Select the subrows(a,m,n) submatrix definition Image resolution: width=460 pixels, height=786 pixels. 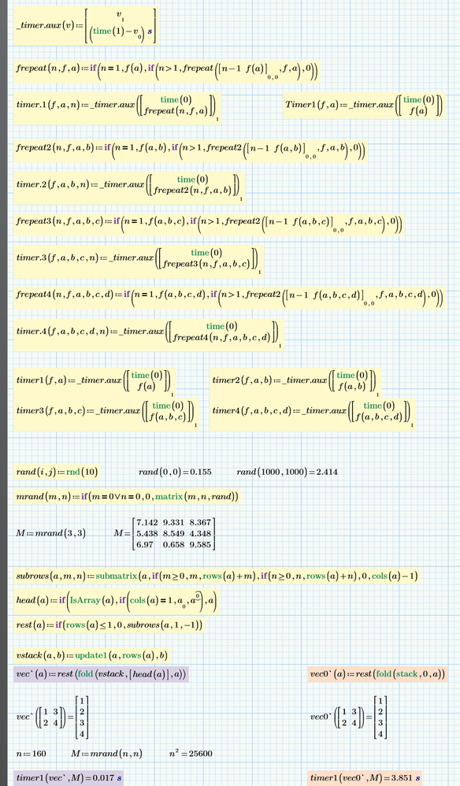tap(217, 576)
